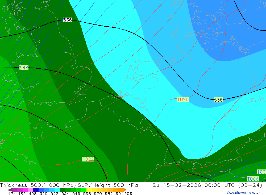The height and width of the screenshot is (195, 266).
Task: Click the dark green legend swatch above 534
Action: (x=63, y=190)
